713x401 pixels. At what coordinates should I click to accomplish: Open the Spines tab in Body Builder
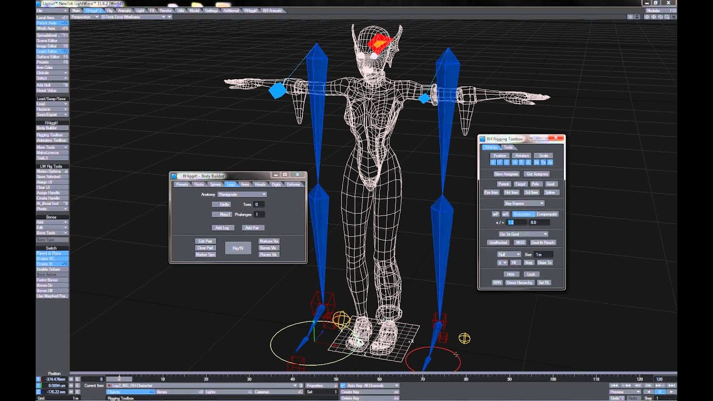pos(215,184)
